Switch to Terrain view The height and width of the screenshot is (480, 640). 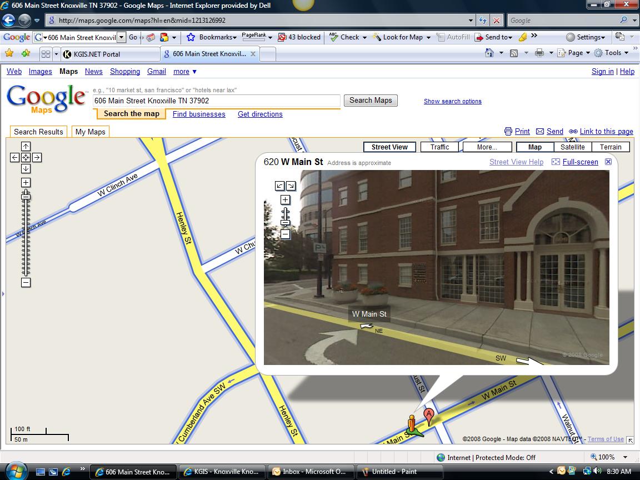point(611,147)
